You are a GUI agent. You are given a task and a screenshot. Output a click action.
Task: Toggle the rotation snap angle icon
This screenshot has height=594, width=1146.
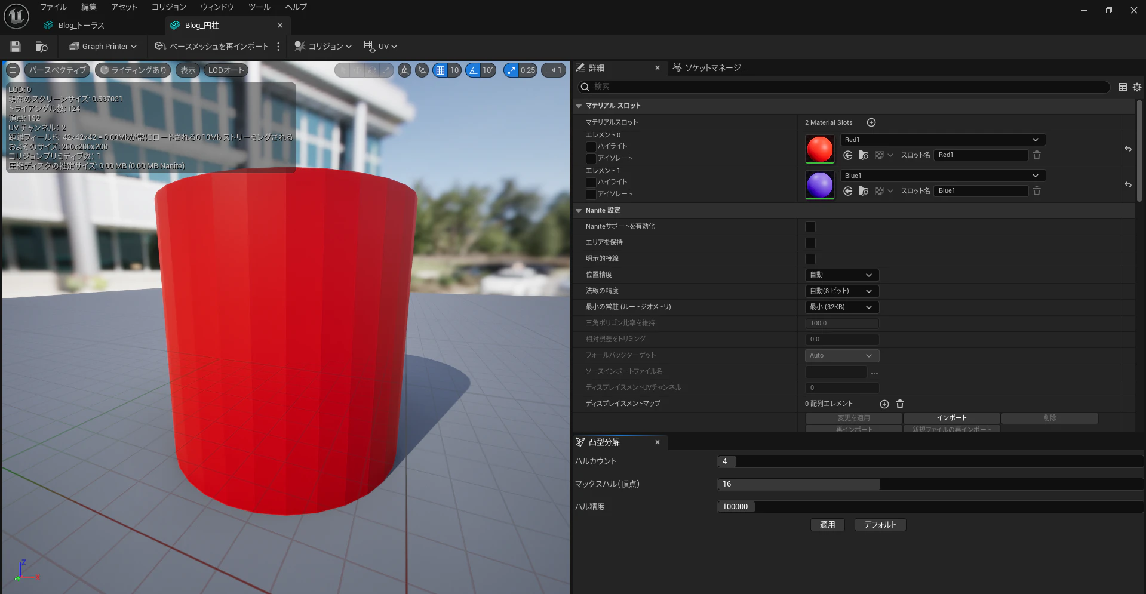coord(473,70)
